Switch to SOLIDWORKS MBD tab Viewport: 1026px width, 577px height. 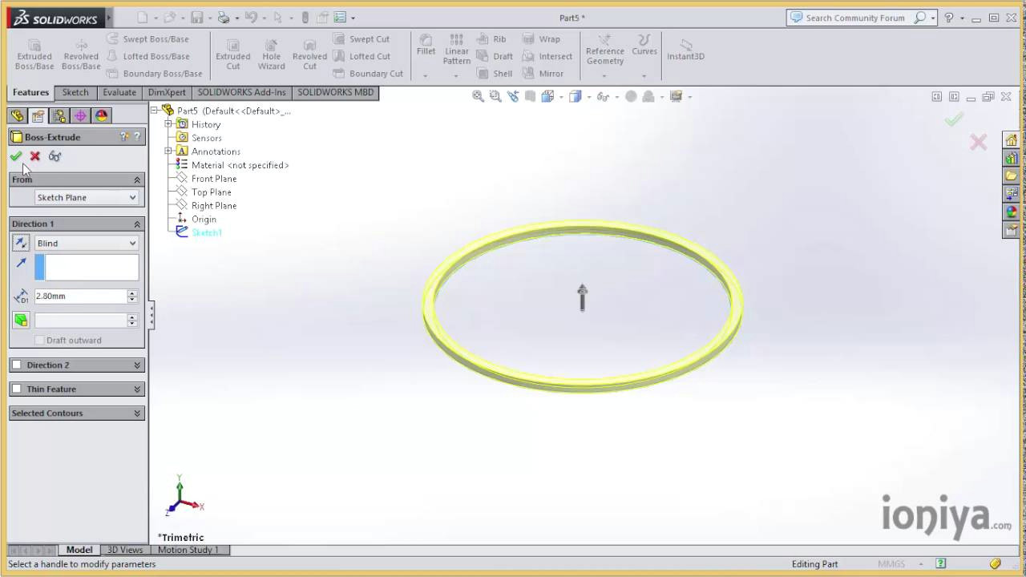pos(335,92)
